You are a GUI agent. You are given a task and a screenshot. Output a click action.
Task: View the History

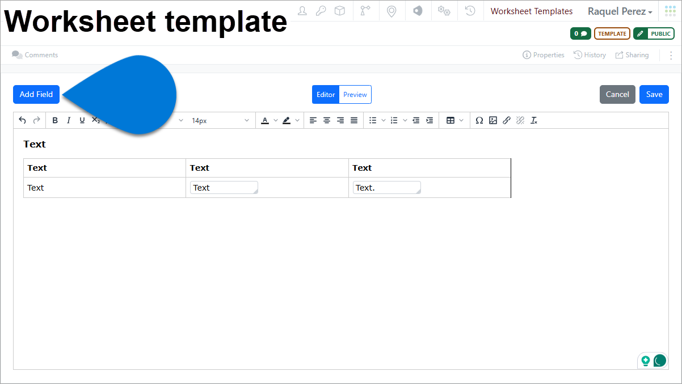pyautogui.click(x=590, y=55)
